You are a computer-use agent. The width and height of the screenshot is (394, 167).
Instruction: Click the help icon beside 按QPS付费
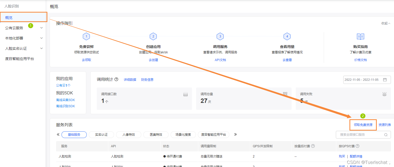point(358,146)
